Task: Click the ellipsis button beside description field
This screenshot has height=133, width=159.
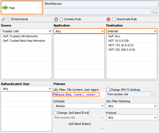Action: pos(155,12)
